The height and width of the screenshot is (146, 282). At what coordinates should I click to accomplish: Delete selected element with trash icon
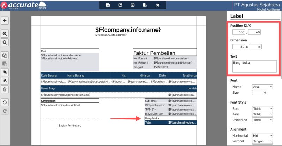point(5,89)
